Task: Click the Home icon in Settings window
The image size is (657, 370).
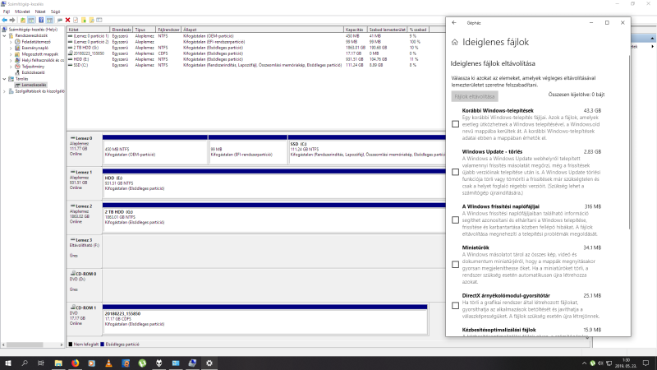Action: point(455,43)
